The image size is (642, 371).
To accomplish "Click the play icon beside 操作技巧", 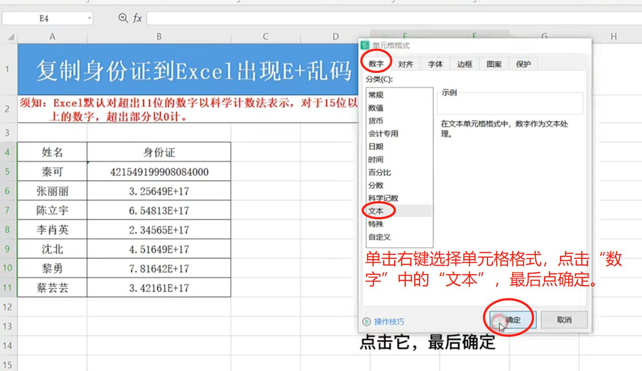I will coord(367,321).
